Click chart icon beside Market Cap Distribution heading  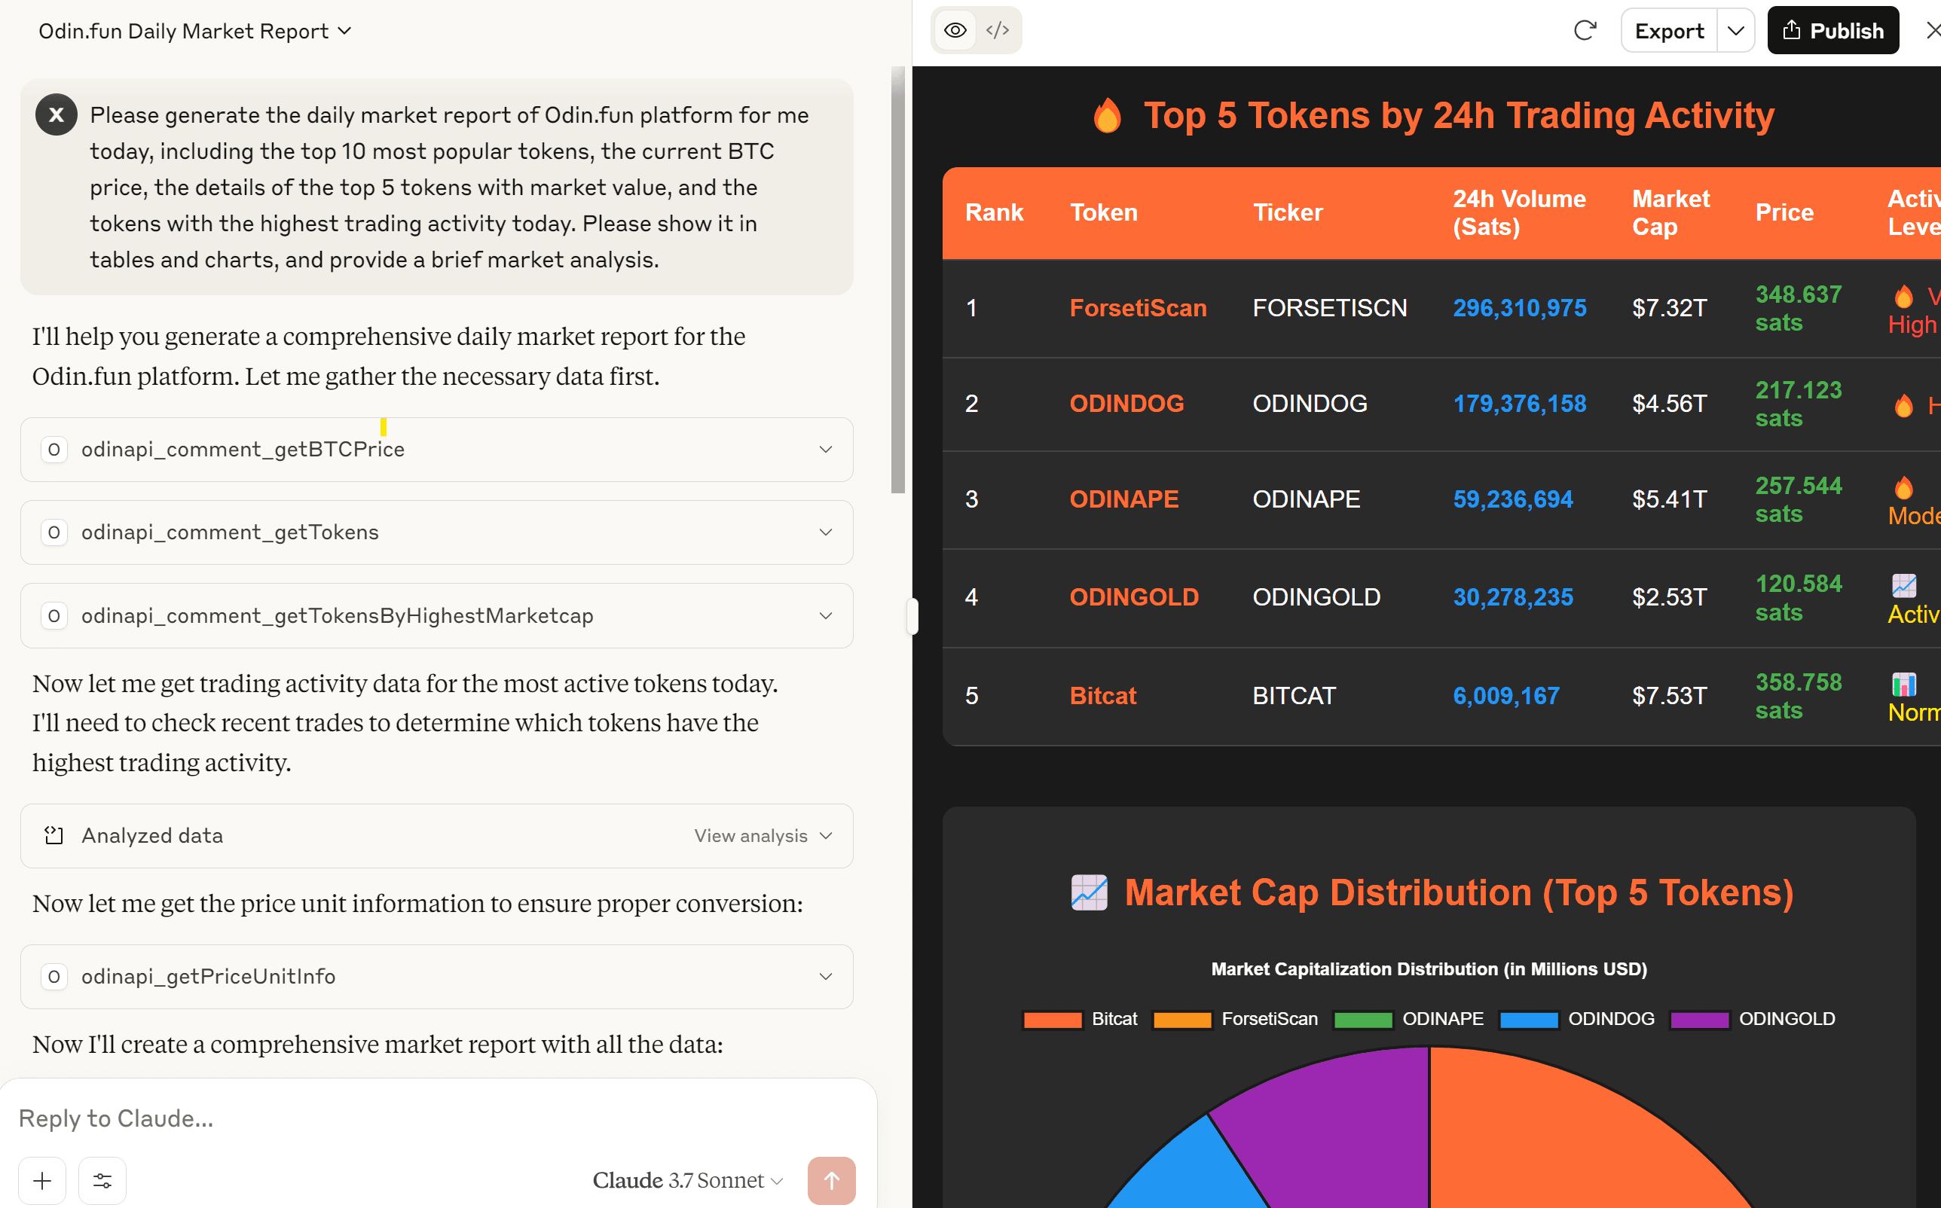point(1088,892)
